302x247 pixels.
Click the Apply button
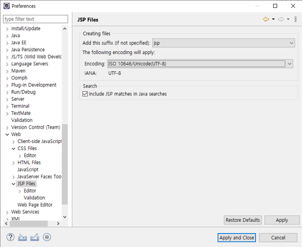(x=282, y=220)
